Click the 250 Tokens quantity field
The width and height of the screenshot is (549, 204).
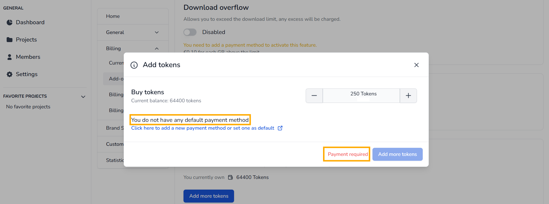361,96
